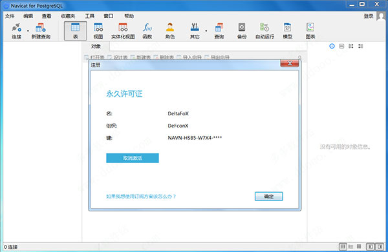Expand the Others dropdown arrow
This screenshot has width=388, height=252.
(206, 31)
